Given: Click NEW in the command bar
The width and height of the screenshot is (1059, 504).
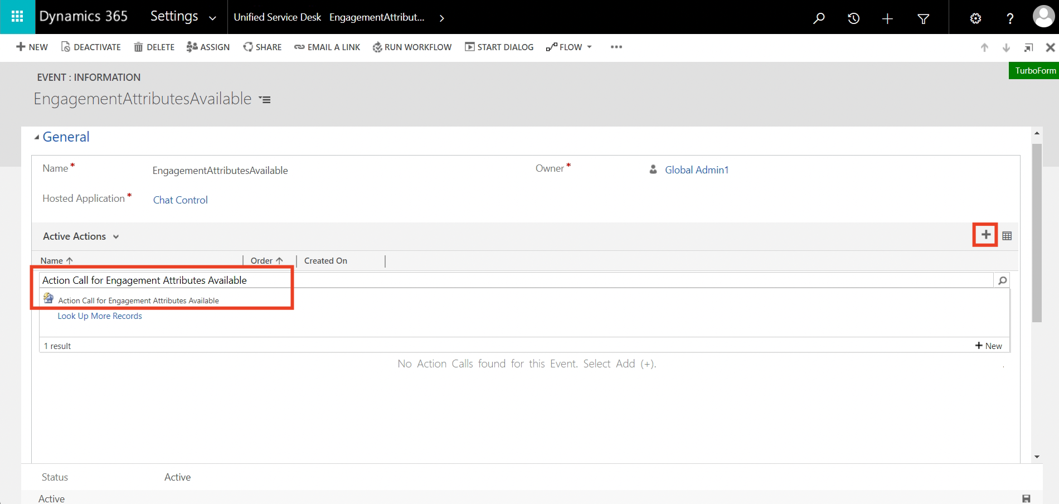Looking at the screenshot, I should [32, 47].
